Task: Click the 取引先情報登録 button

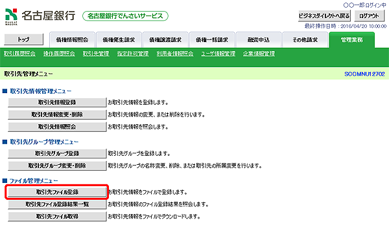Action: pos(57,102)
